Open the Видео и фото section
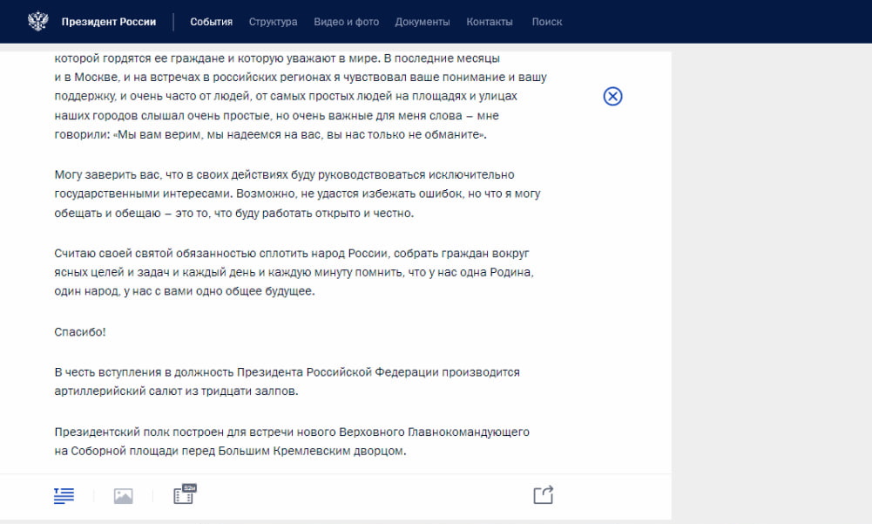 click(346, 22)
